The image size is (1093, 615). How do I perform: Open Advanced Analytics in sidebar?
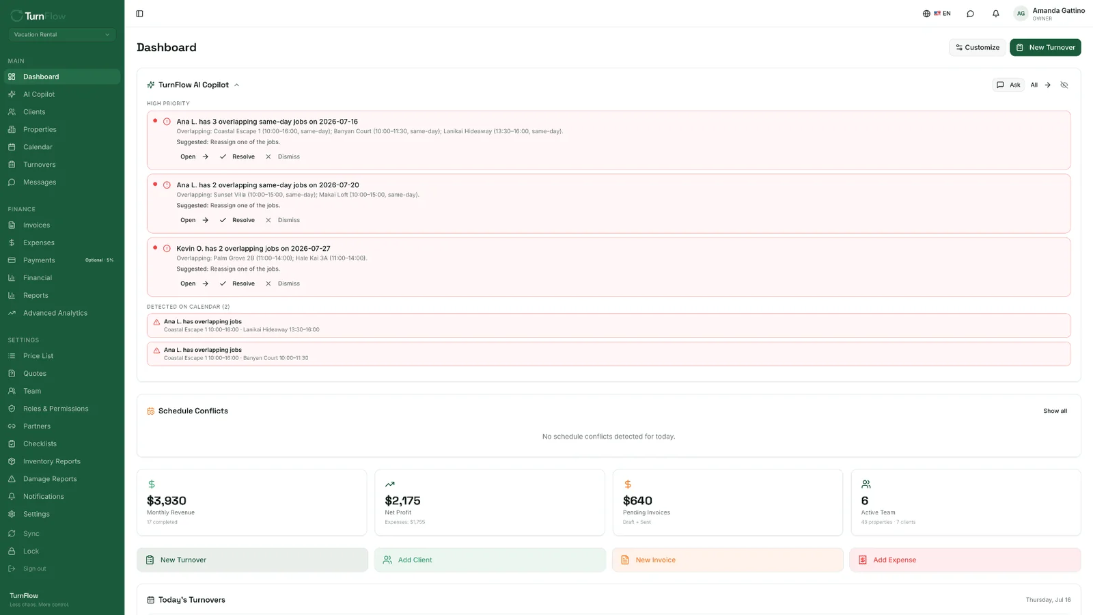(x=61, y=313)
